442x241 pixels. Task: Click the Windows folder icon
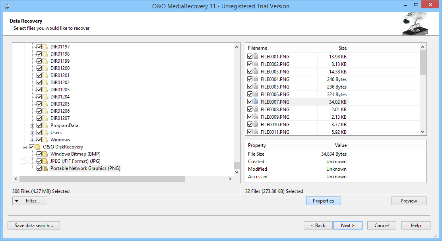pyautogui.click(x=45, y=140)
